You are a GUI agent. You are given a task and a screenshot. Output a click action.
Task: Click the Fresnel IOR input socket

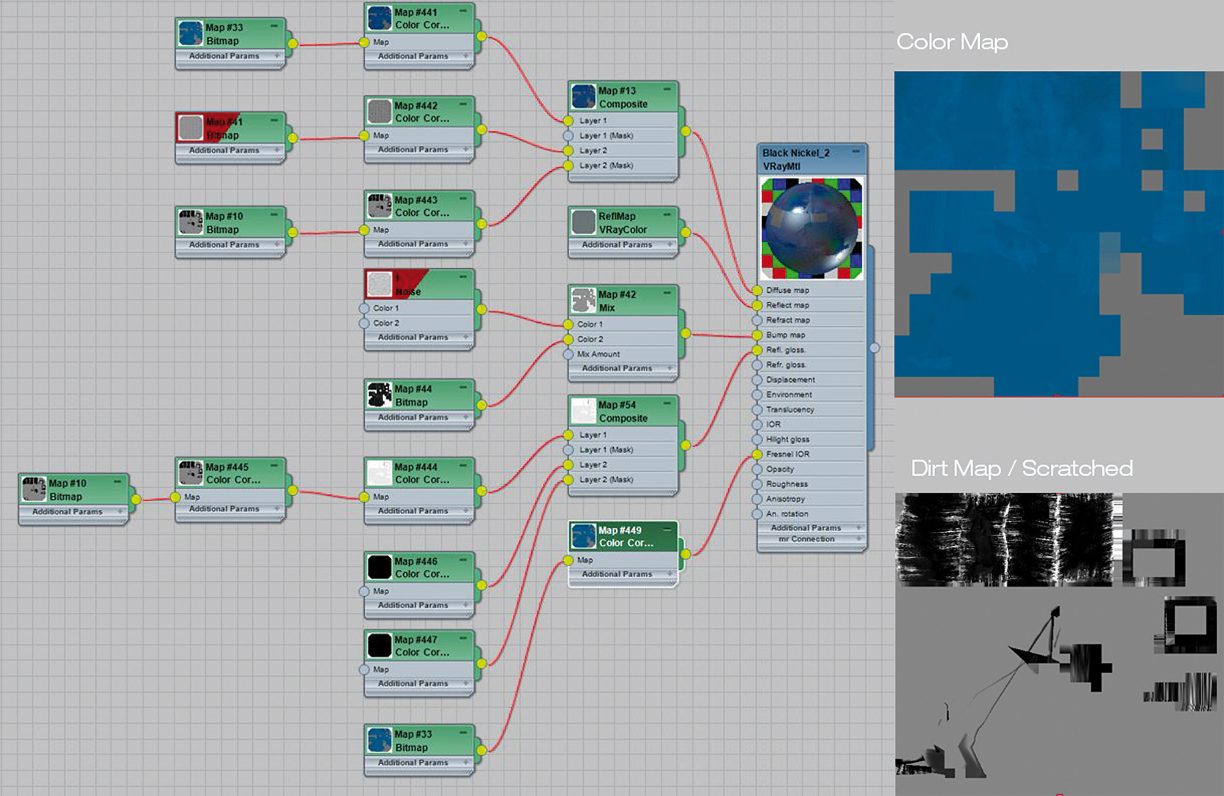click(x=757, y=454)
